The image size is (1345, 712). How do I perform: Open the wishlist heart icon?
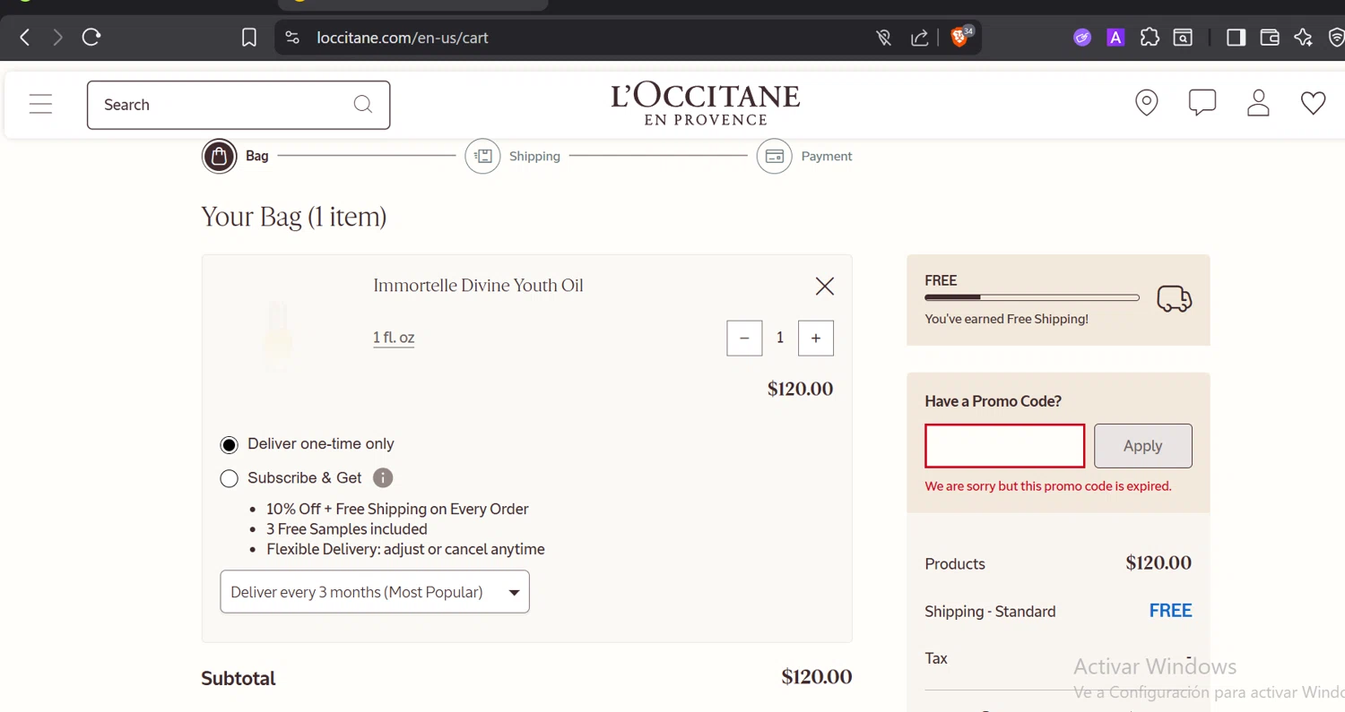pos(1314,103)
